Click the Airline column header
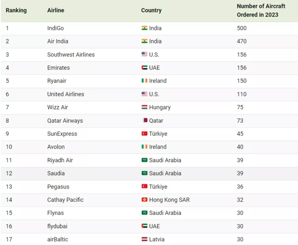The image size is (298, 245). [x=56, y=10]
